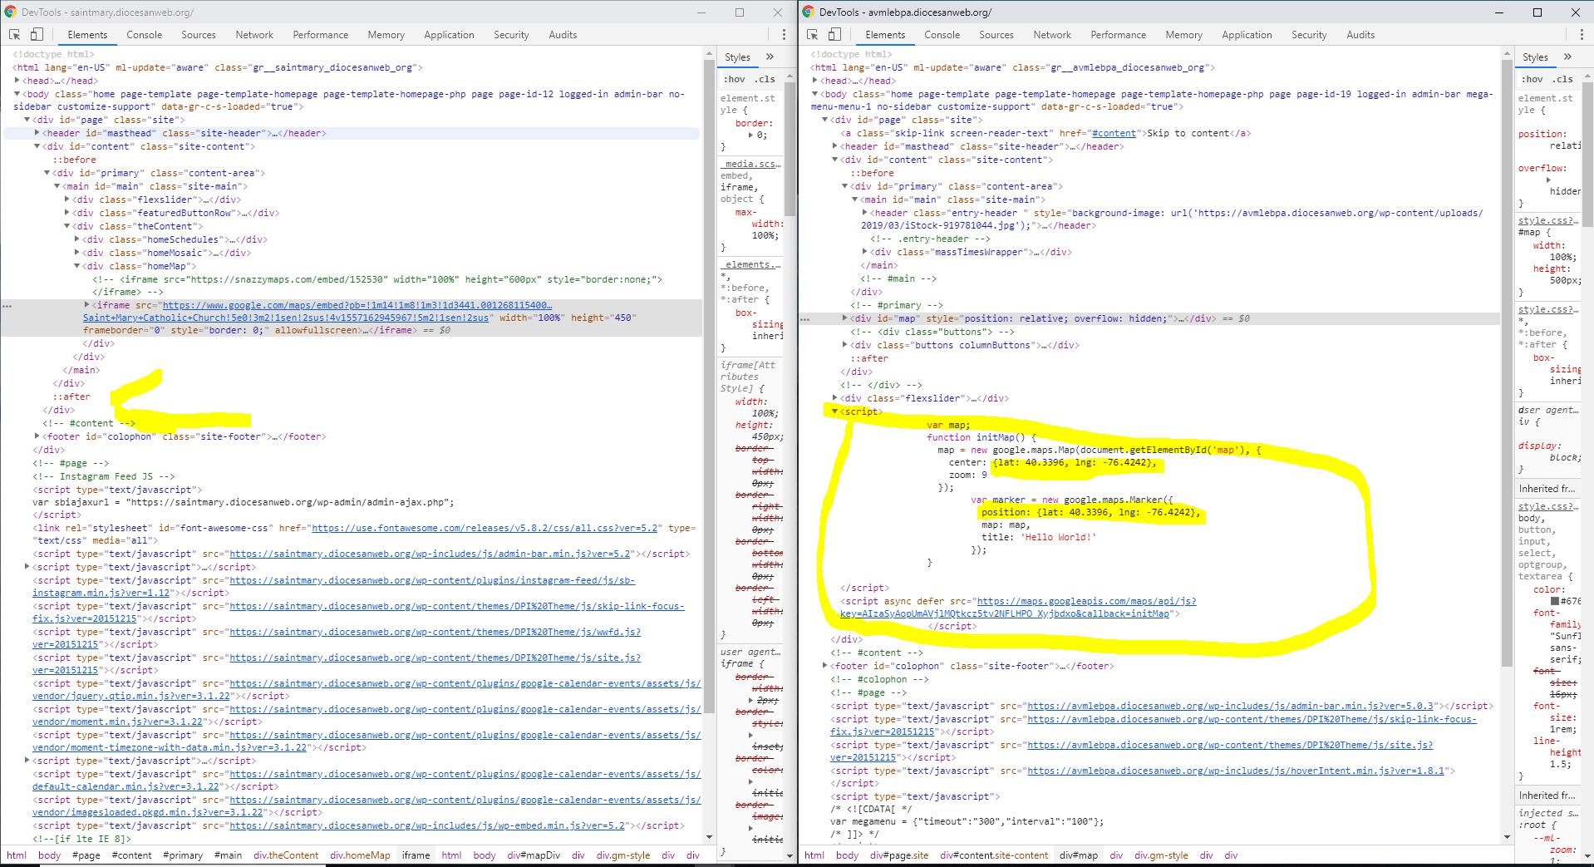Expand the footer#colophon node in saintmary tree
Viewport: 1594px width, 867px height.
pyautogui.click(x=37, y=436)
